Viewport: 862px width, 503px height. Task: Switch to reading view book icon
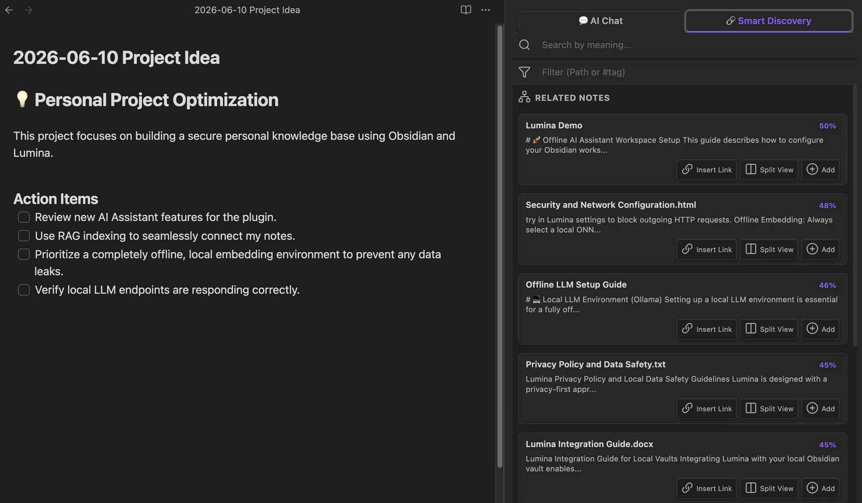(466, 10)
